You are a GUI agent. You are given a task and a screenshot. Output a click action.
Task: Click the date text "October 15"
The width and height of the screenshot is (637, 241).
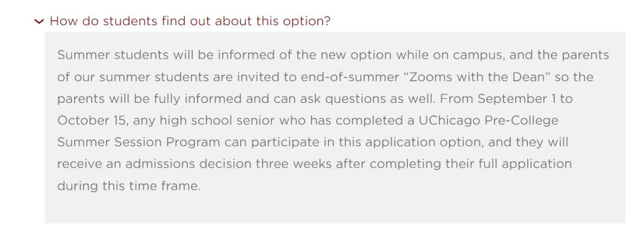pyautogui.click(x=92, y=120)
